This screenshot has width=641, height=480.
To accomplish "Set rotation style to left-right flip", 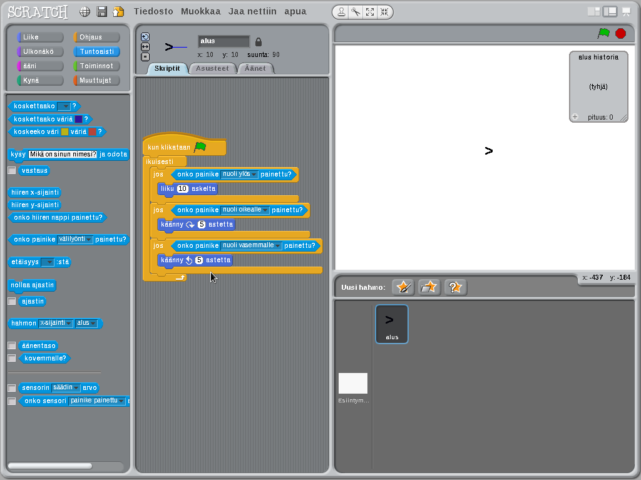I will point(145,47).
